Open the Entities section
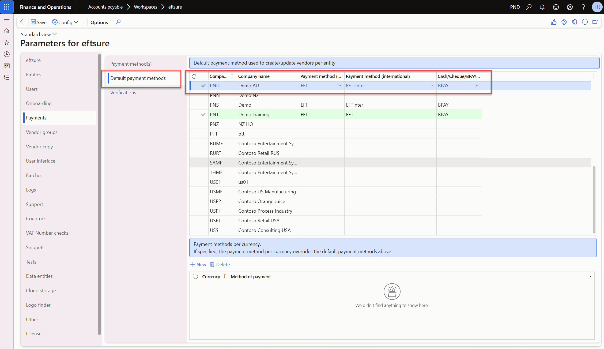The height and width of the screenshot is (349, 604). (x=33, y=75)
